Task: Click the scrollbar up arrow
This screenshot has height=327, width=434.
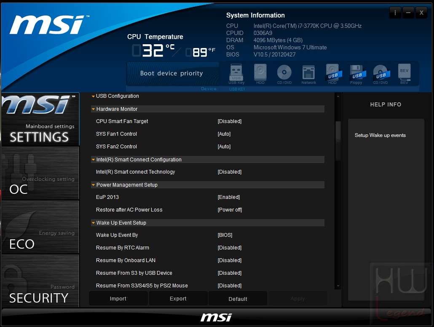Action: pos(338,96)
